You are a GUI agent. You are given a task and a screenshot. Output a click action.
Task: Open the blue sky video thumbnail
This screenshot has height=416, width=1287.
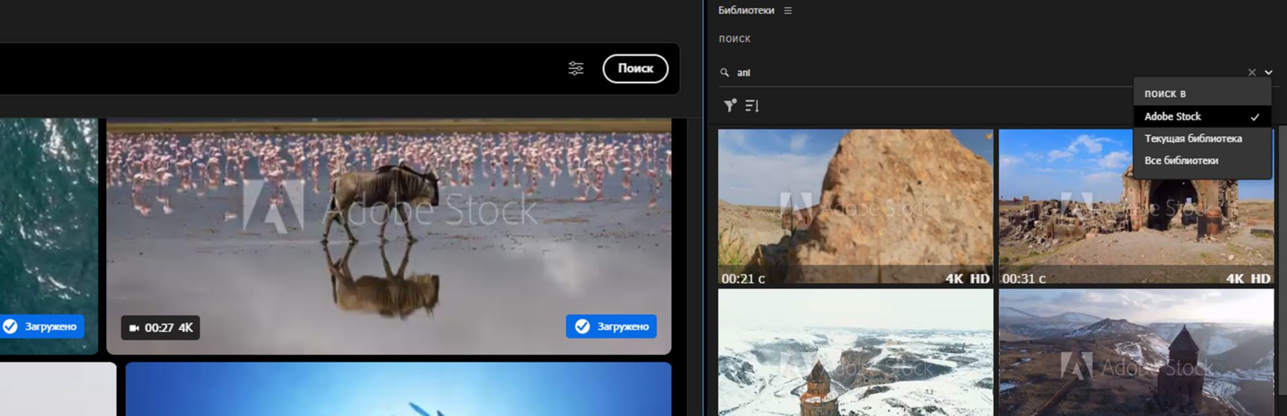398,389
